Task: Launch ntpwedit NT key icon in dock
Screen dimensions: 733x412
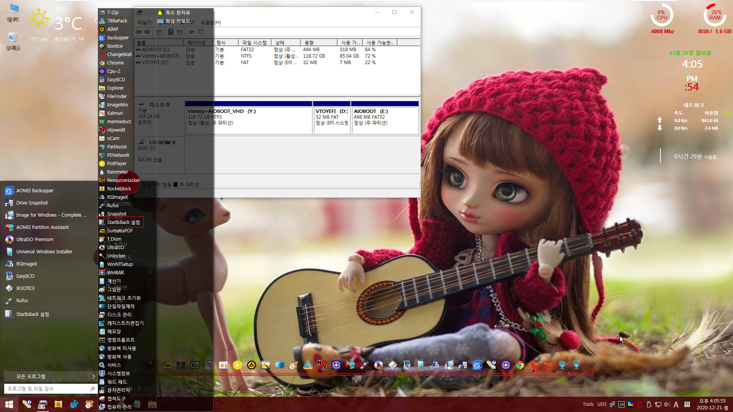Action: pyautogui.click(x=322, y=365)
